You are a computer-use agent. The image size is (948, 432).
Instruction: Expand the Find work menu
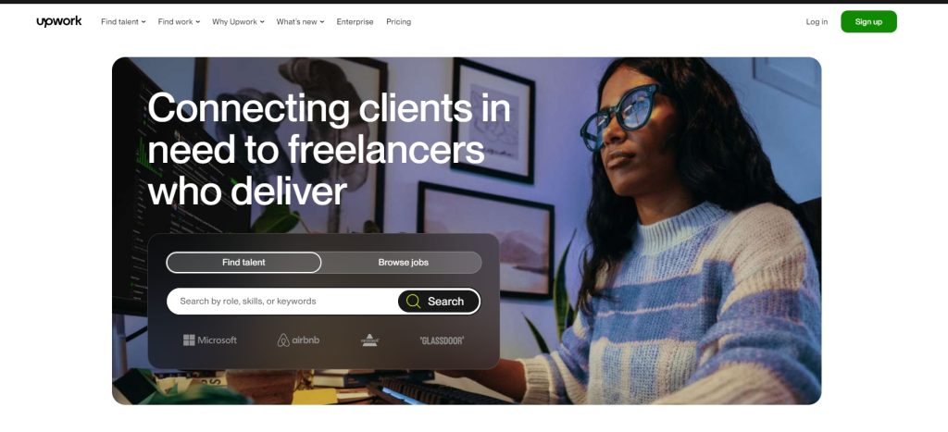point(179,22)
